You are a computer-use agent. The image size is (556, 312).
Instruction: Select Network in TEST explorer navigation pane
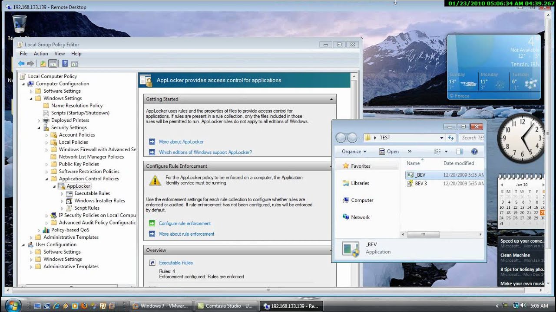tap(360, 217)
